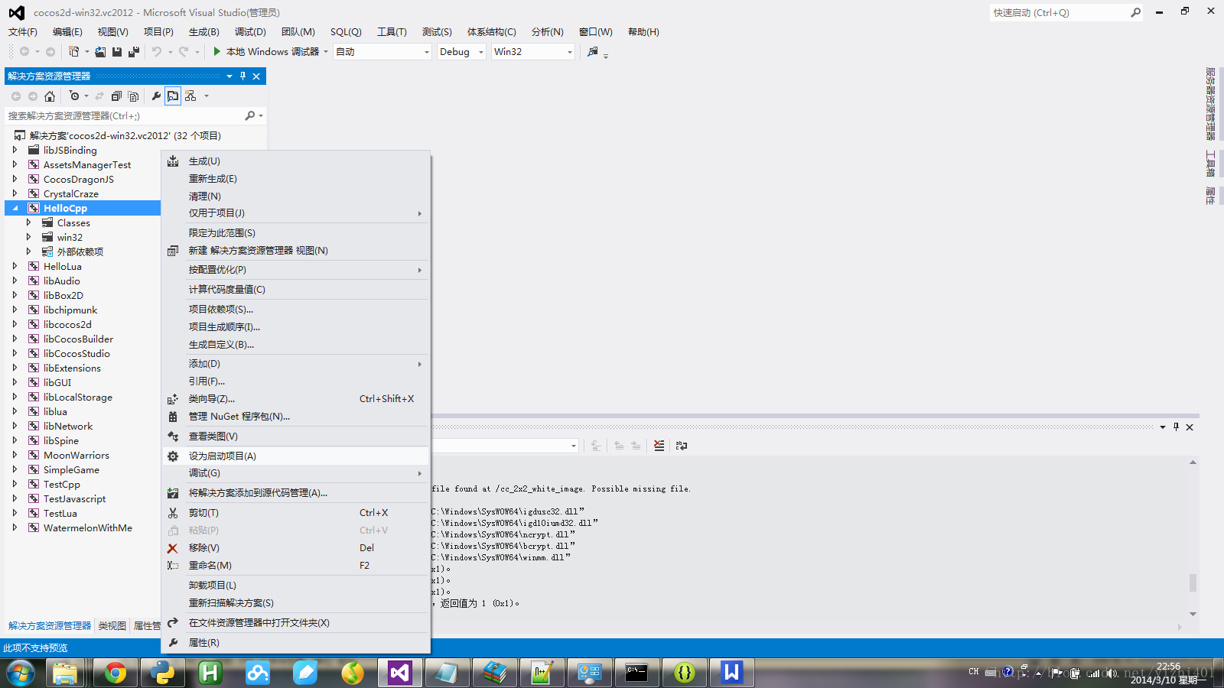Image resolution: width=1224 pixels, height=688 pixels.
Task: Open 调试(G) submenu in context menu
Action: point(296,473)
